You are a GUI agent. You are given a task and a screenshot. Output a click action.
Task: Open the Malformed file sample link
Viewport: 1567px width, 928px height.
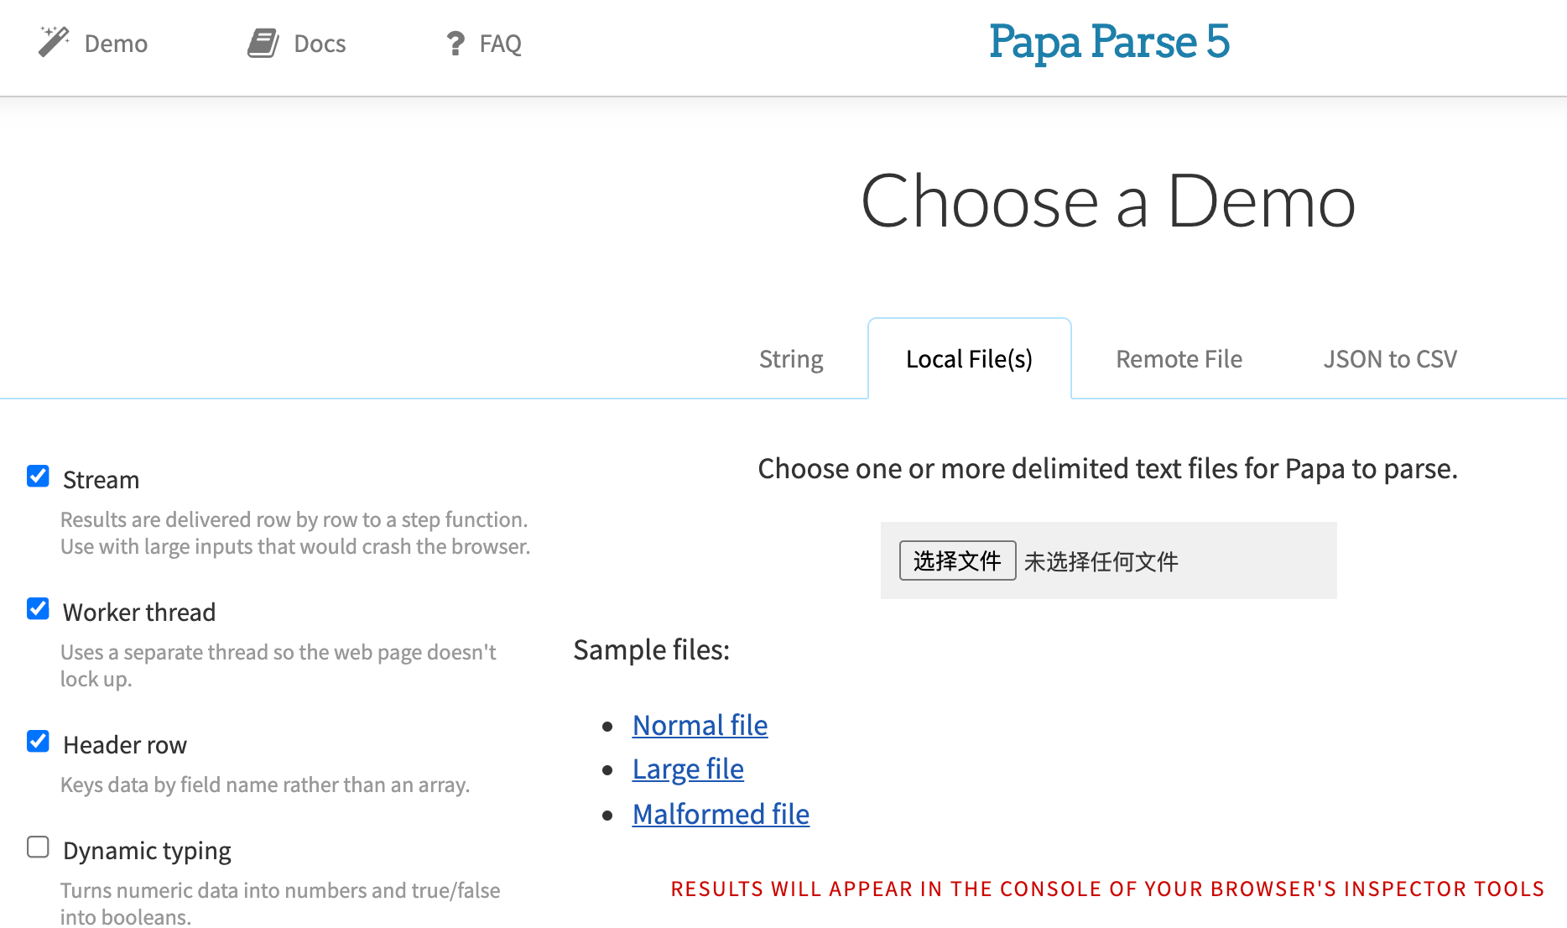click(x=721, y=814)
